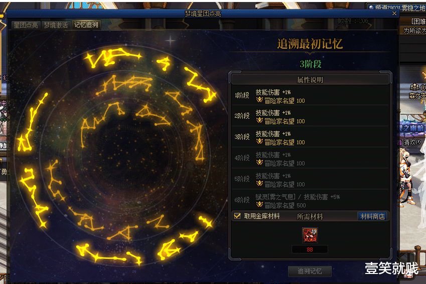Screen dimensions: 426x284
Task: Click the 2阶段 adventurer fame crest icon
Action: coord(259,120)
